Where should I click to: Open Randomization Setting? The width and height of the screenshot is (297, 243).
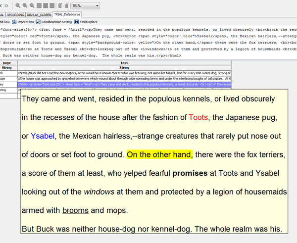pos(54,22)
